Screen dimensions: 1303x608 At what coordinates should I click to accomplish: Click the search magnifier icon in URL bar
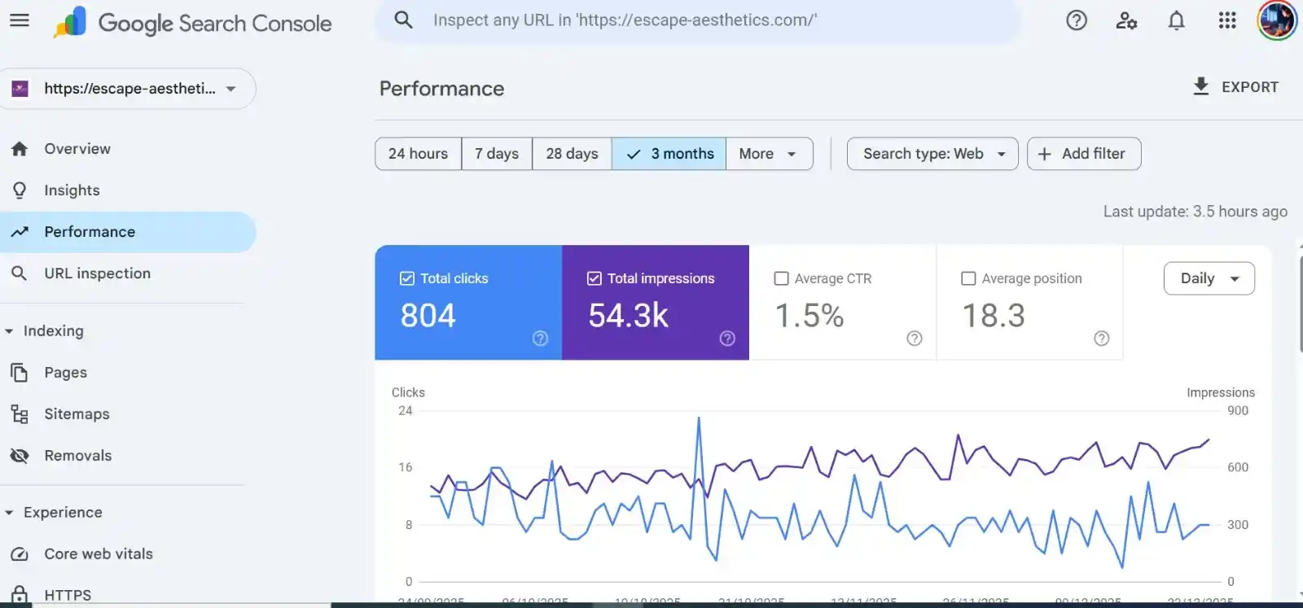(403, 20)
